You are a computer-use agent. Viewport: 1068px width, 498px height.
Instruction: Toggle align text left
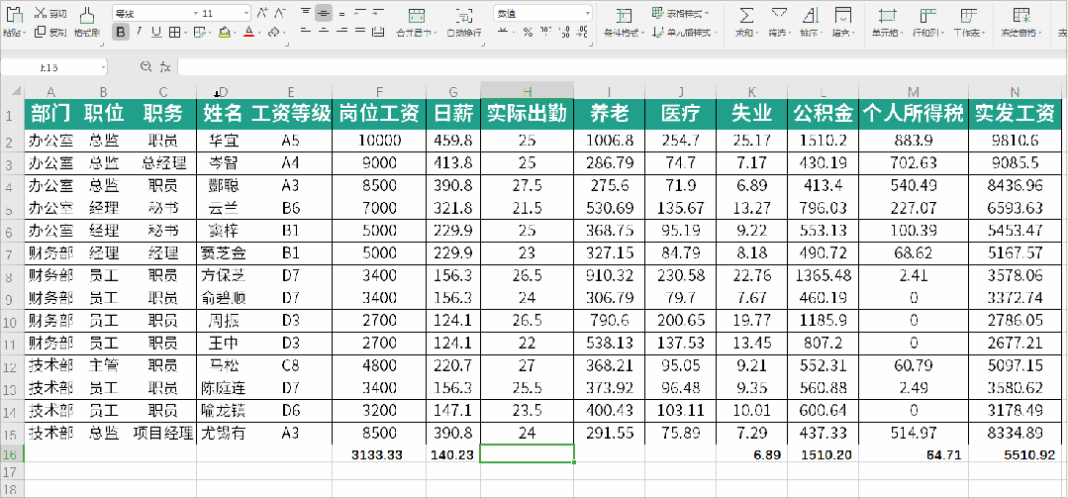[306, 32]
